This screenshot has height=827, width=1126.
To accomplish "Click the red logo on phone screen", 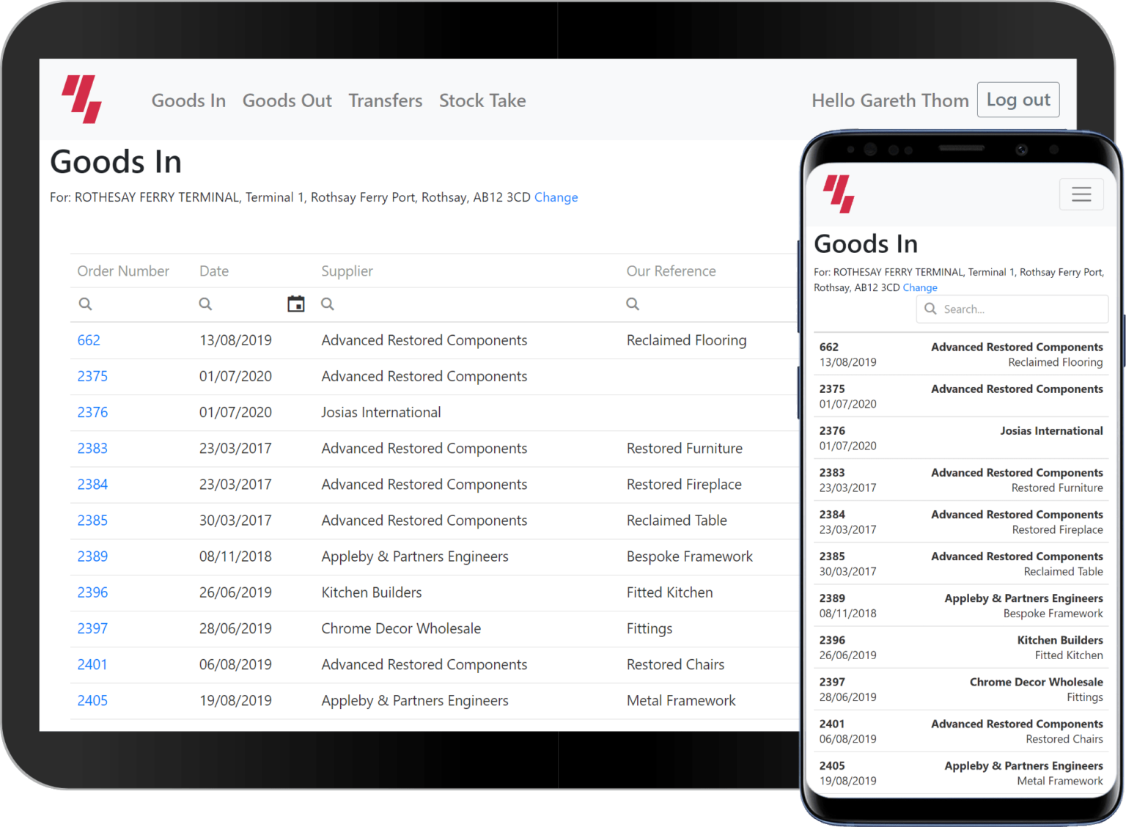I will [x=839, y=194].
